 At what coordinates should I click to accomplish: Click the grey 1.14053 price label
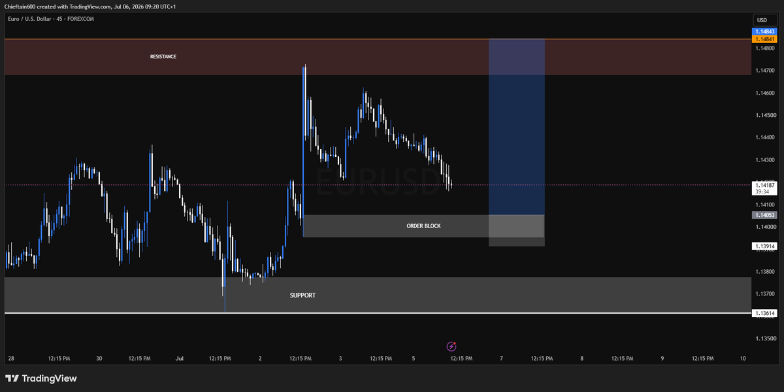coord(765,215)
